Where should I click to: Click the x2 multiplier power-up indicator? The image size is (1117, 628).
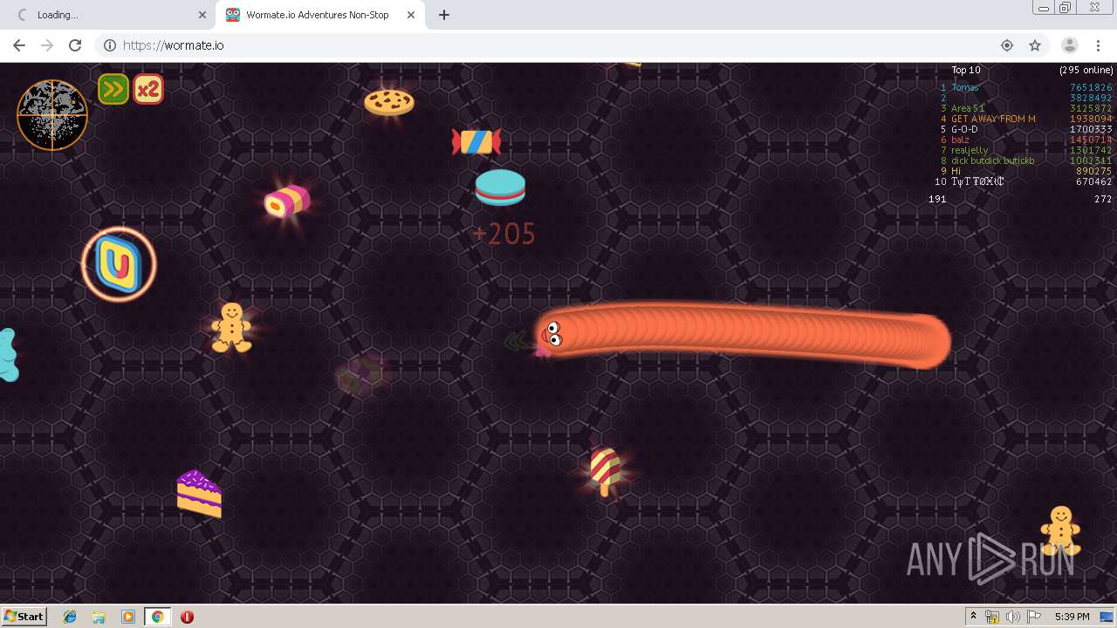(148, 89)
